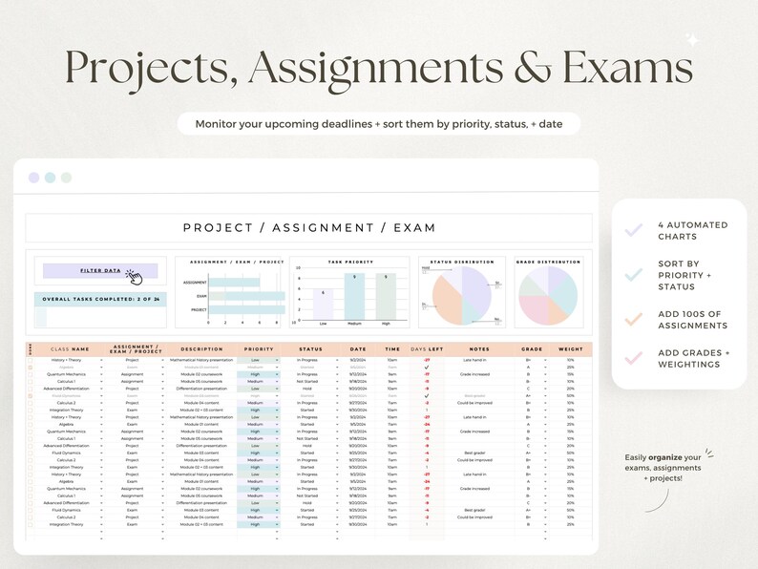Image resolution: width=758 pixels, height=569 pixels.
Task: Click Assignment / Exam / Project column header
Action: click(136, 349)
